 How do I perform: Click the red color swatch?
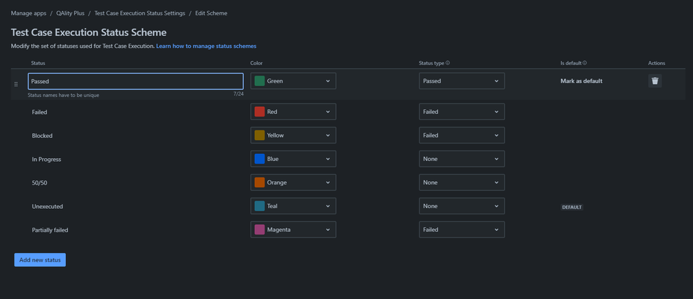(x=260, y=112)
